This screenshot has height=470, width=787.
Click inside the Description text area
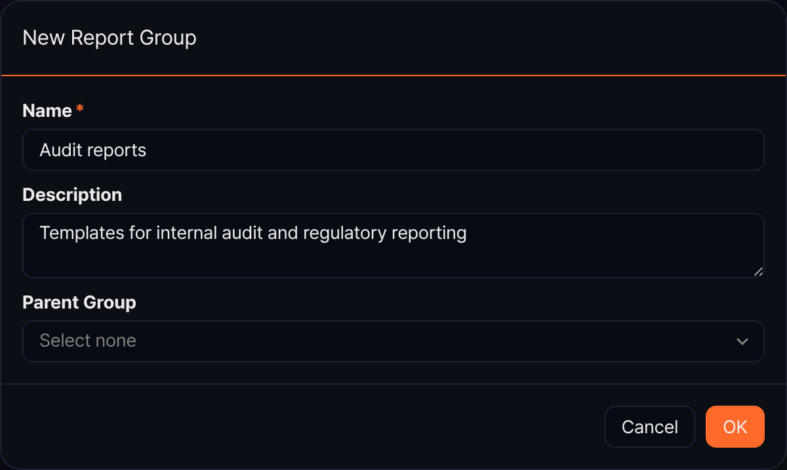(x=393, y=246)
